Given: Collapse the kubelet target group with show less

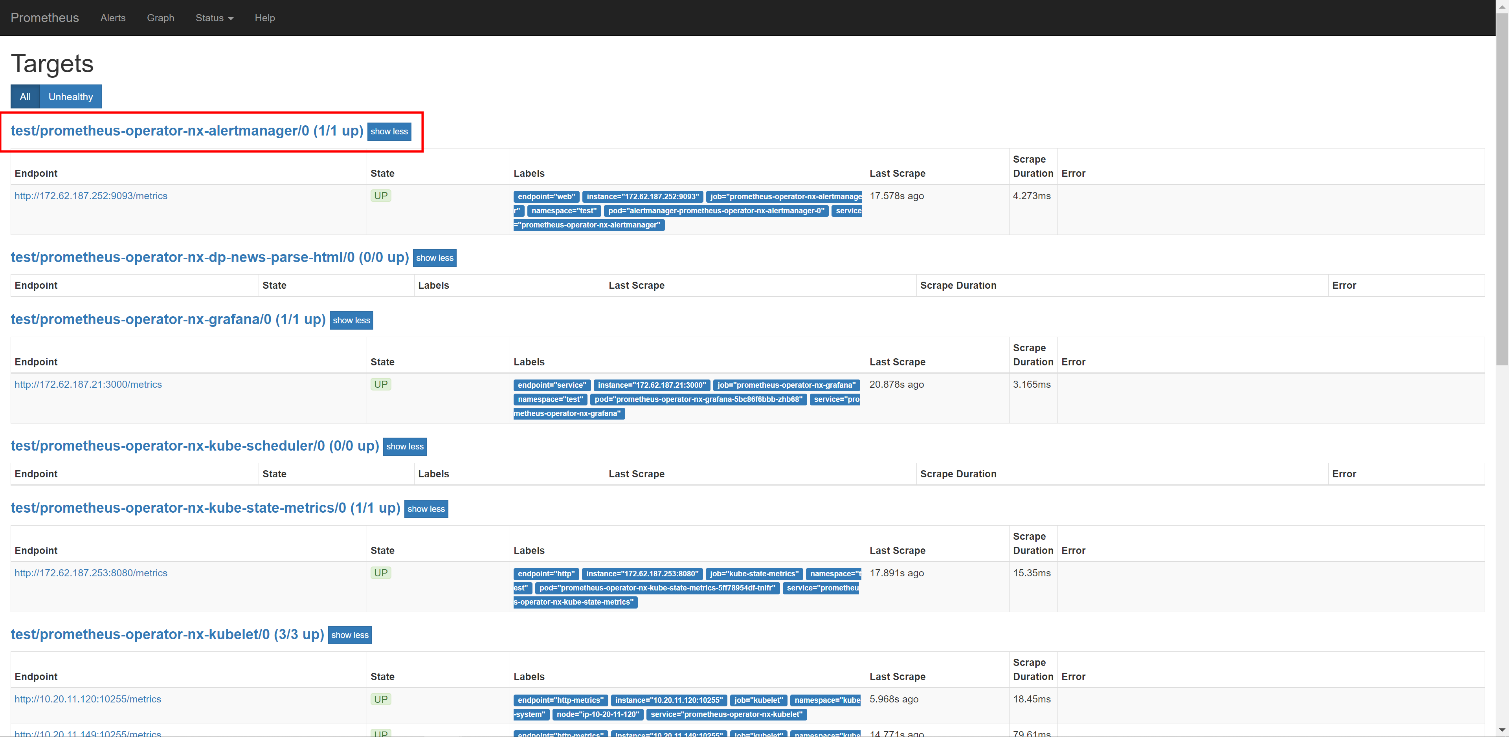Looking at the screenshot, I should 350,635.
